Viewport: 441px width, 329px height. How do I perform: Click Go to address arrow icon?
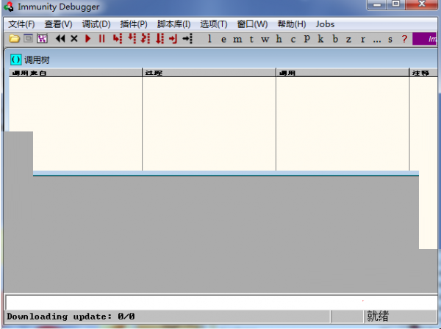click(187, 38)
